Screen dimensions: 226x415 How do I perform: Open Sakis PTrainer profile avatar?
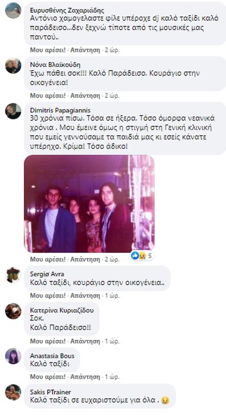coord(13,392)
